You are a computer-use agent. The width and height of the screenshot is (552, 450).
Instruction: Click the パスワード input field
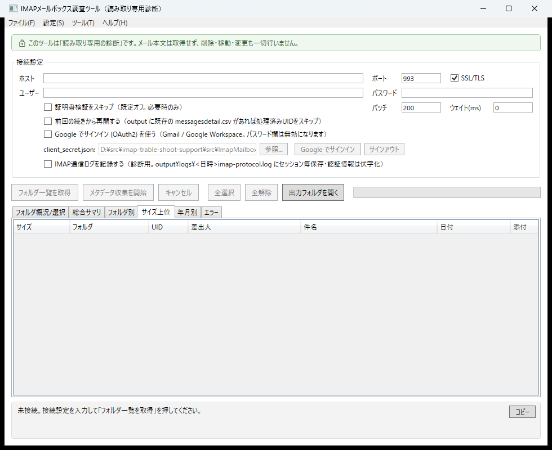pos(467,93)
